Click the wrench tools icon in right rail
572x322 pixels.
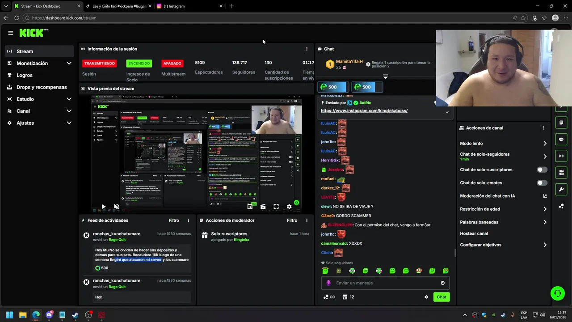[x=561, y=189]
